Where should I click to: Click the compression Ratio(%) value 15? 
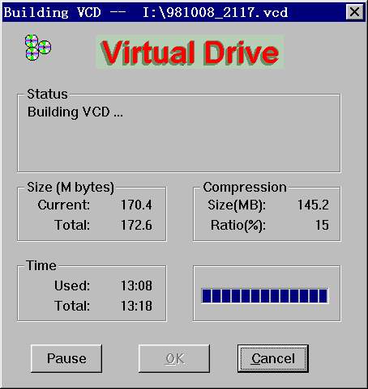(x=322, y=225)
